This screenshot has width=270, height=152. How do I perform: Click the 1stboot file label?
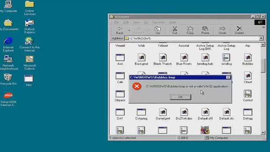click(163, 46)
